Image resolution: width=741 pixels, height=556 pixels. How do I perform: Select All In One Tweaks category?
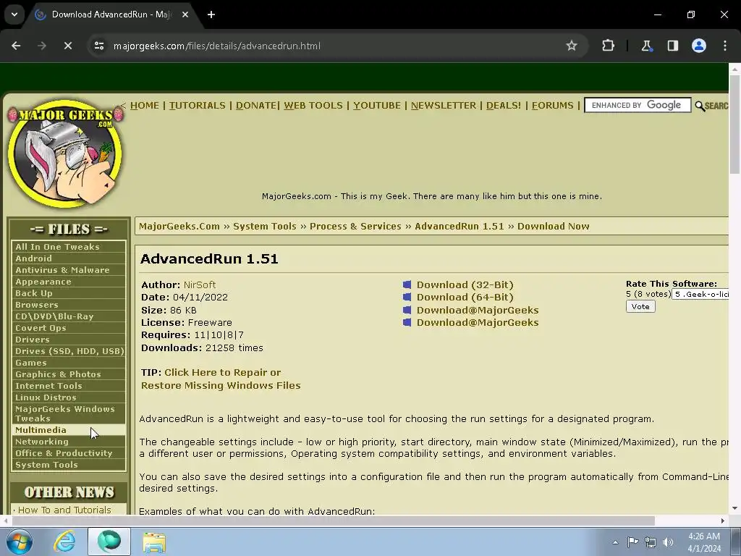(x=69, y=247)
